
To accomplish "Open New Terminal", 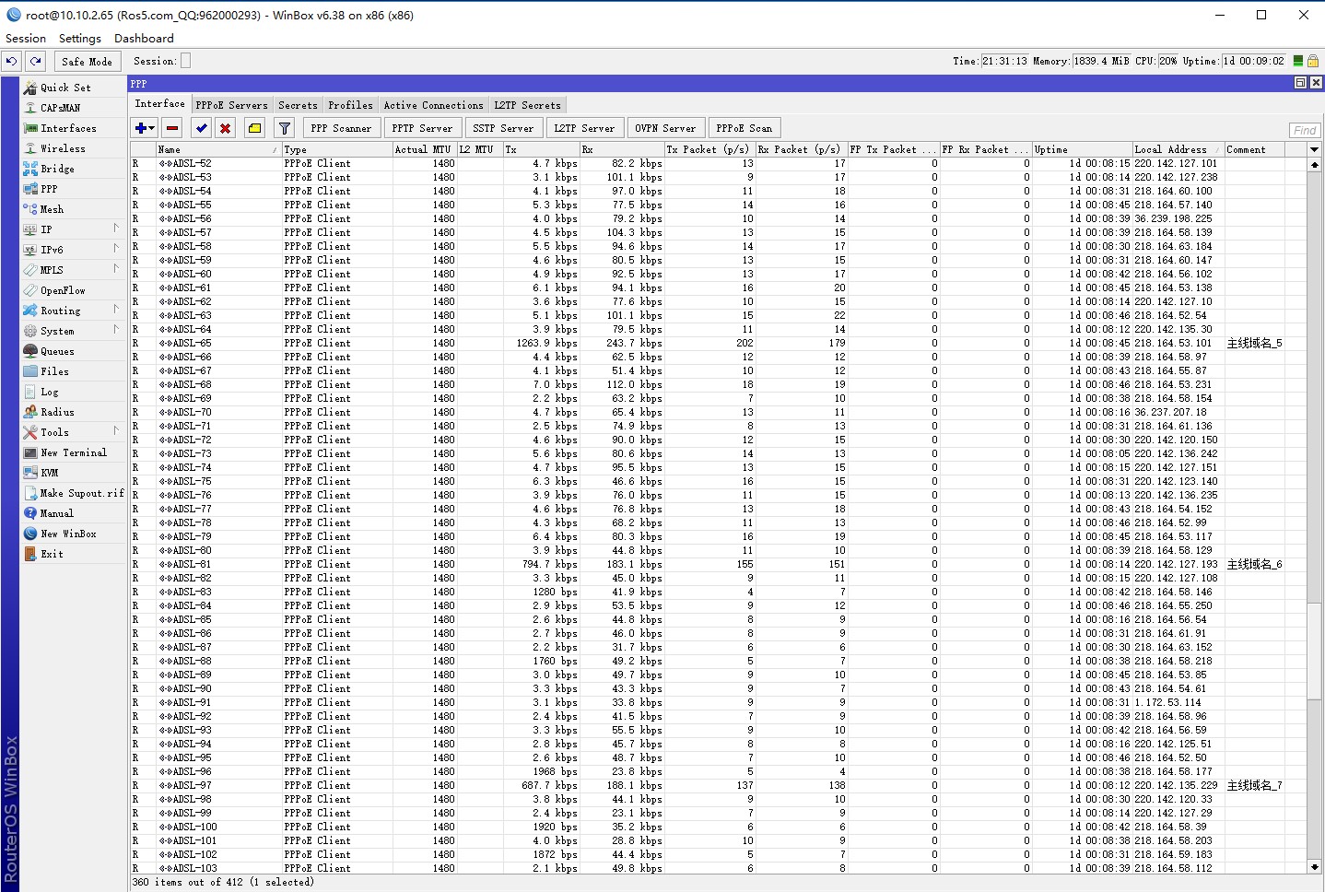I will pos(73,452).
